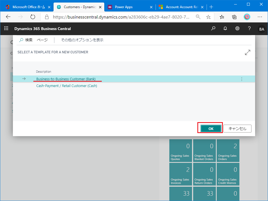Open the Ongoing Sales Return Orders tile
The image size is (268, 201).
coord(204,174)
